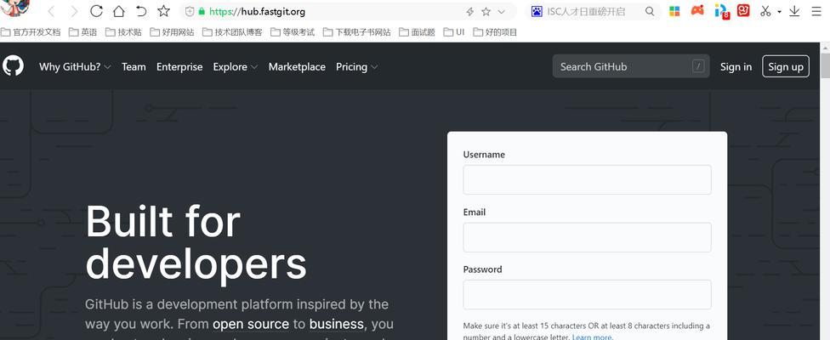Click the browser forward arrow
The height and width of the screenshot is (340, 830).
[x=74, y=11]
